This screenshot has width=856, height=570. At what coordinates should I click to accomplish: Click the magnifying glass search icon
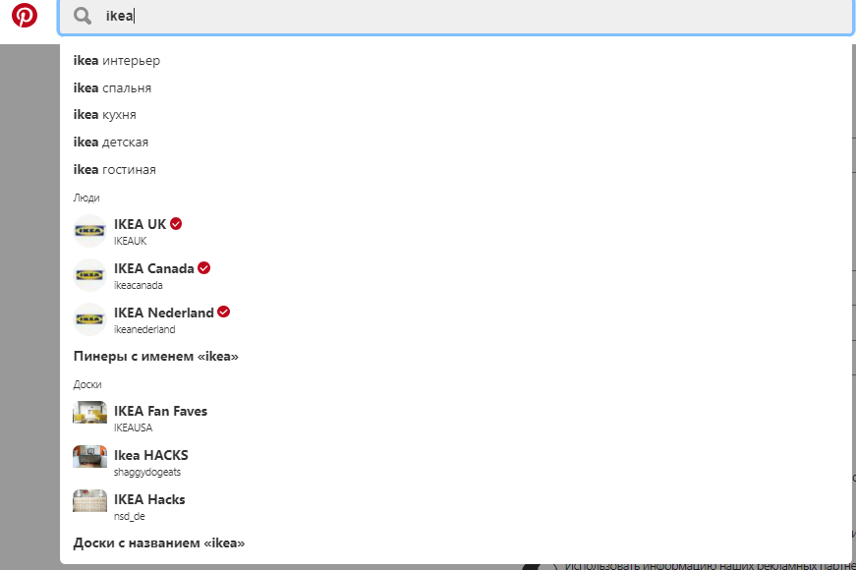click(83, 16)
